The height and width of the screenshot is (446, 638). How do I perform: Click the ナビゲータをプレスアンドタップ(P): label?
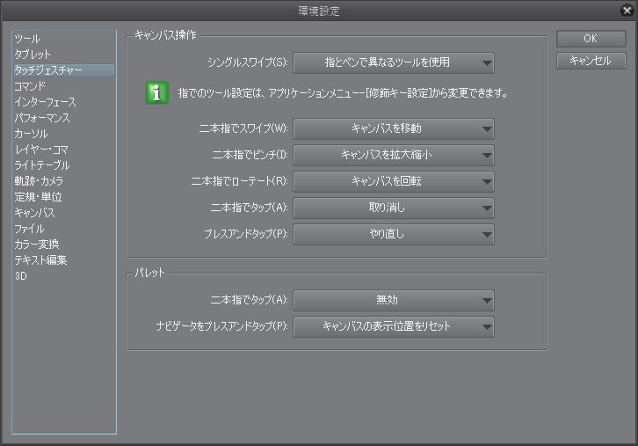[x=222, y=326]
